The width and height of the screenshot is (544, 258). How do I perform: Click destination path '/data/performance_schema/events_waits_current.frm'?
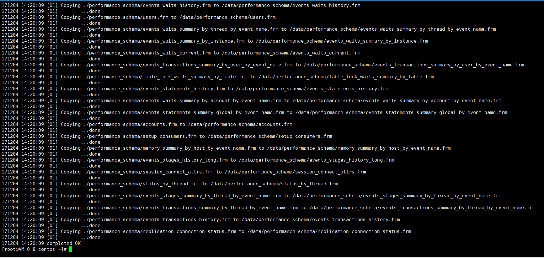pyautogui.click(x=291, y=53)
